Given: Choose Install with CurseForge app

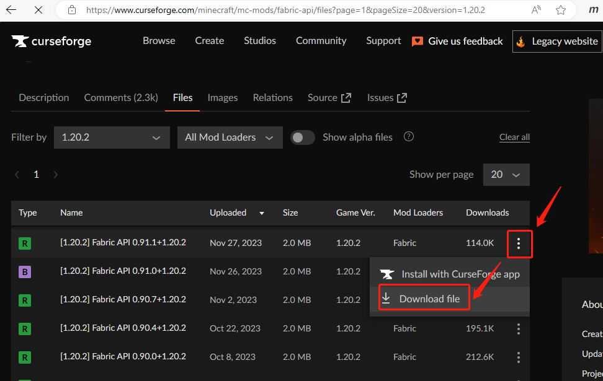Looking at the screenshot, I should click(x=450, y=274).
